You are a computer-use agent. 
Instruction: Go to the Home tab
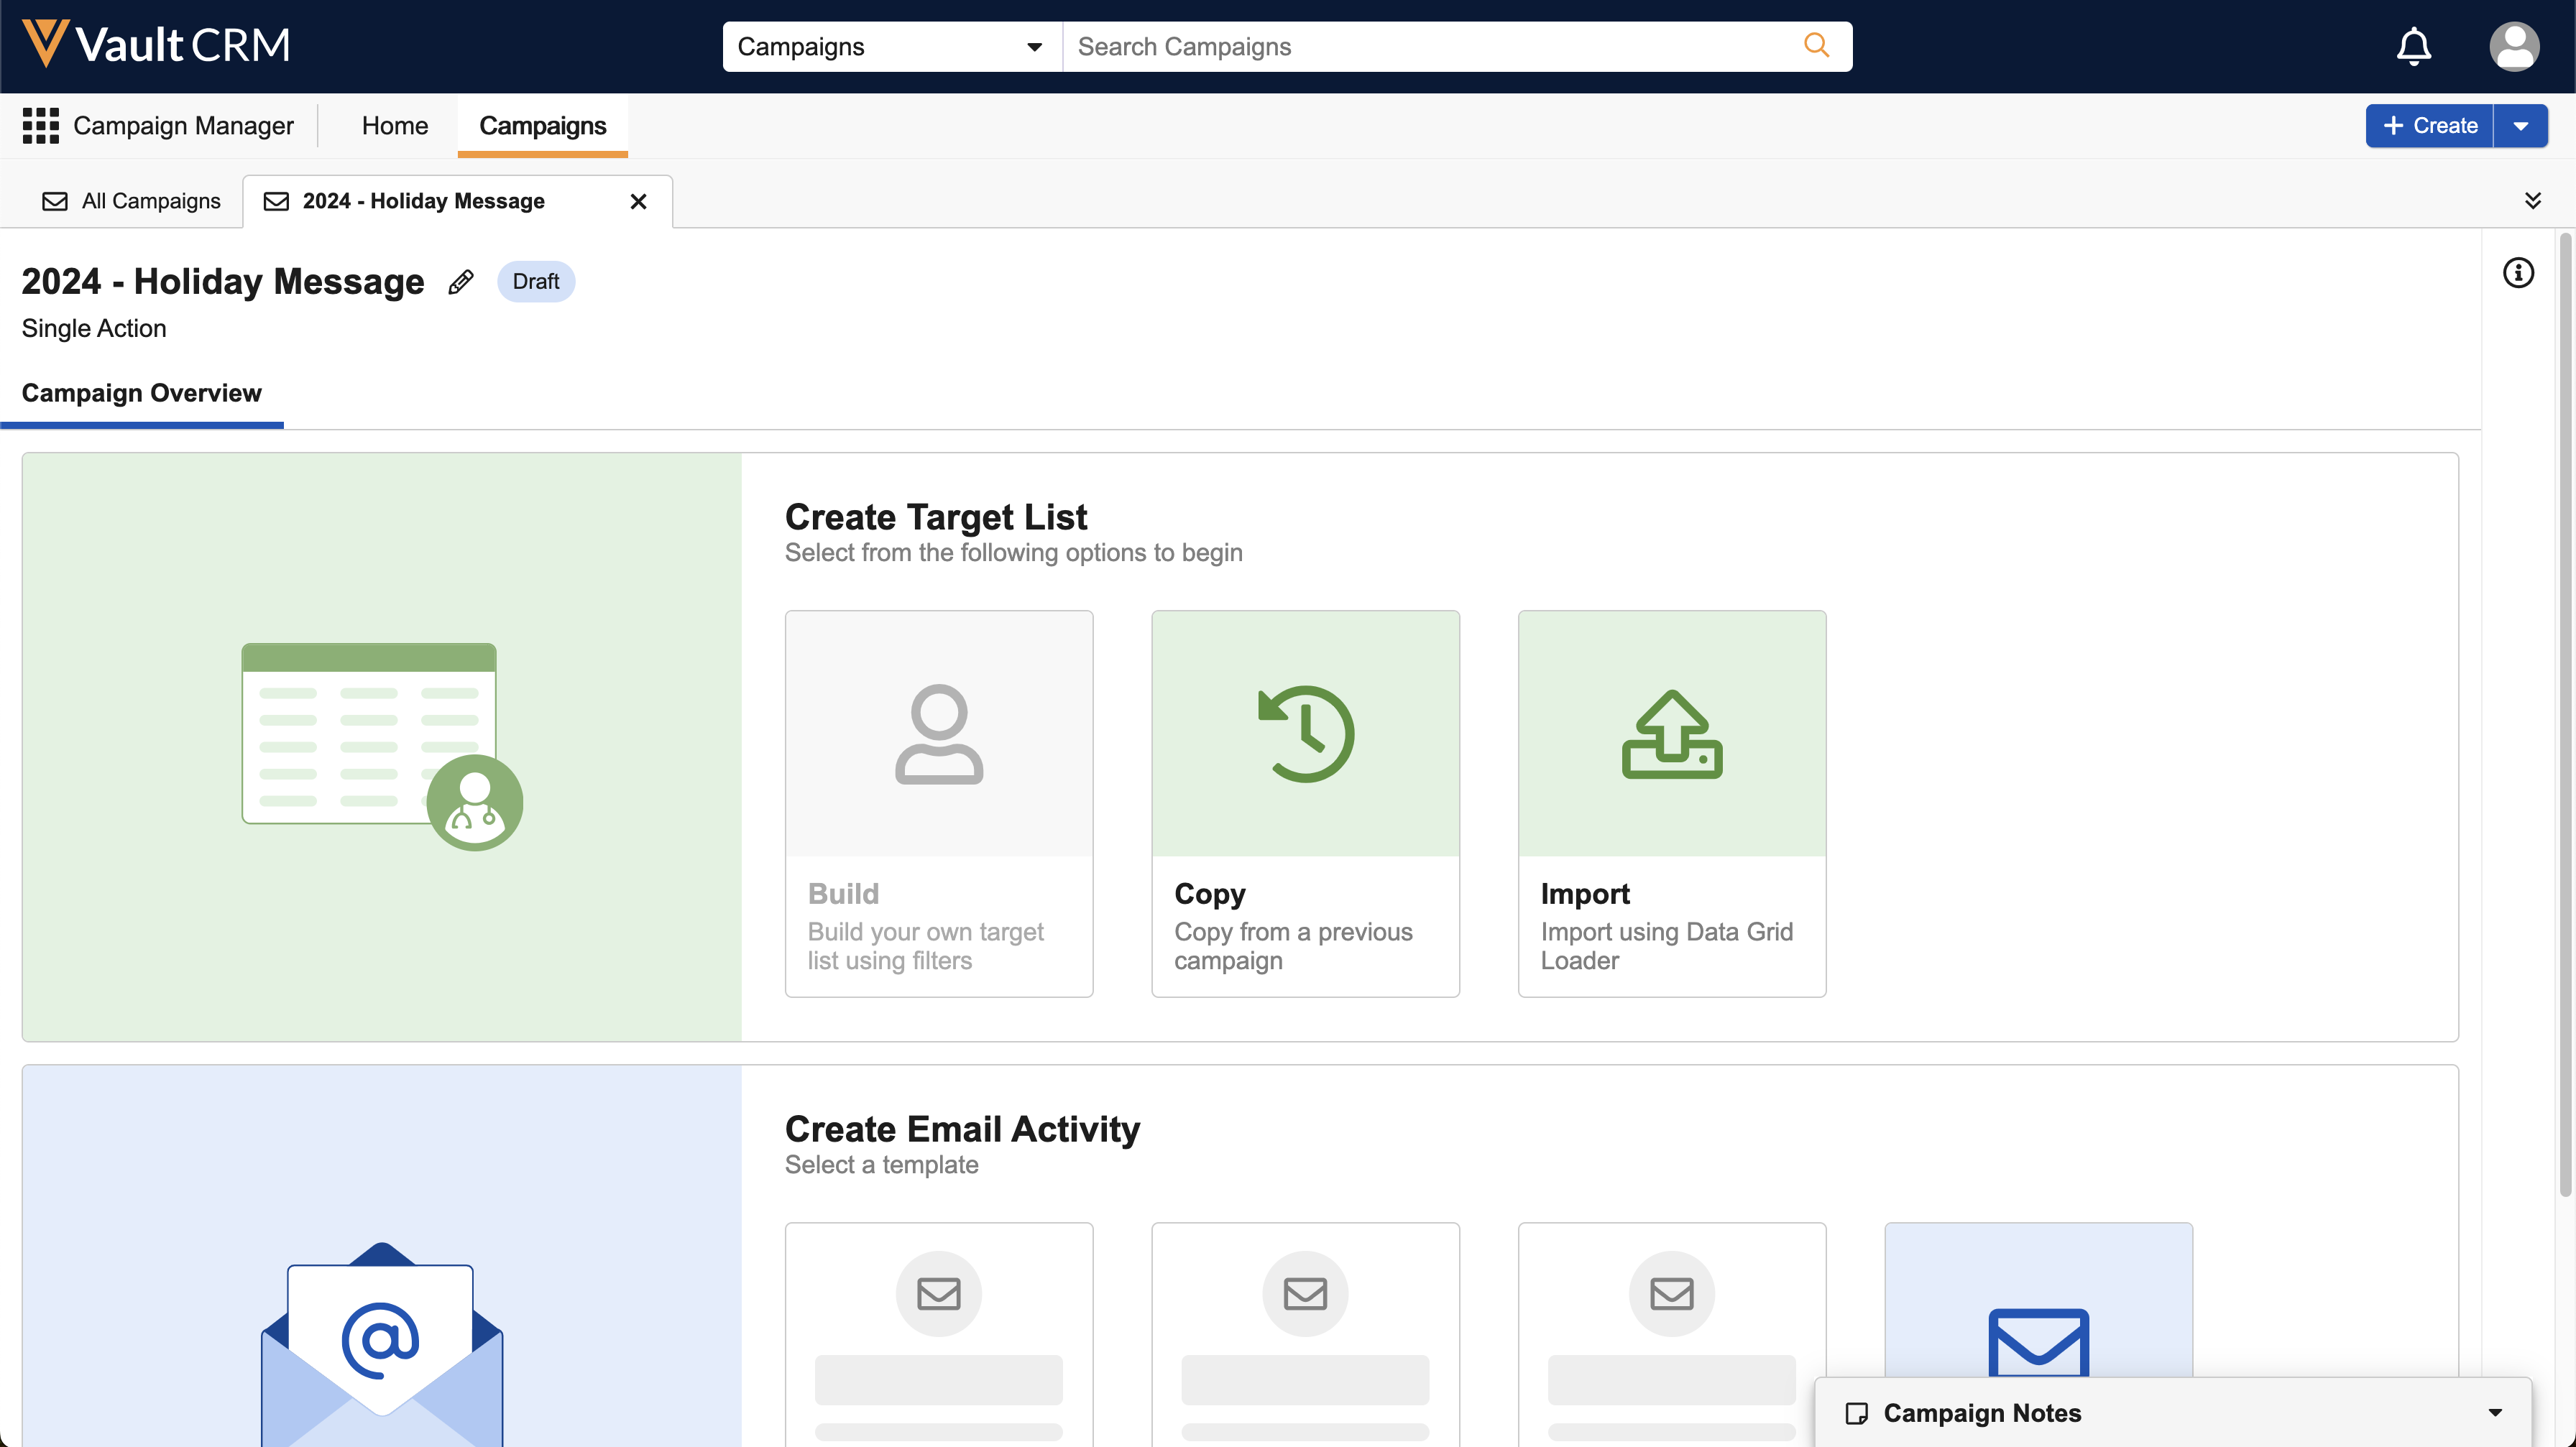(395, 126)
